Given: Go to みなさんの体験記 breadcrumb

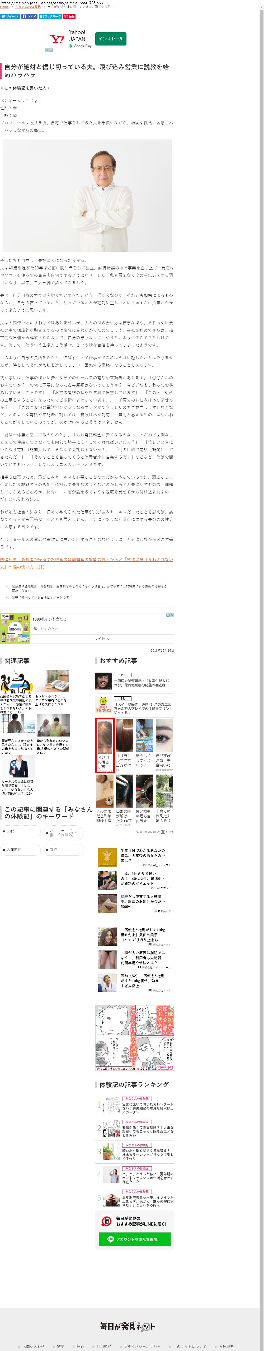Looking at the screenshot, I should [28, 7].
